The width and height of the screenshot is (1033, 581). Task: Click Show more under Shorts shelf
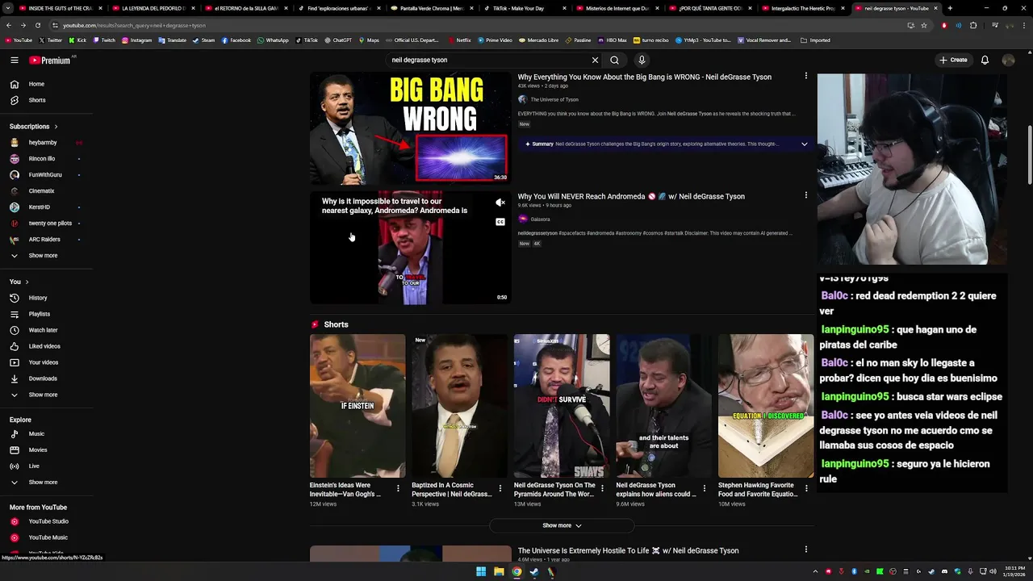pyautogui.click(x=562, y=525)
